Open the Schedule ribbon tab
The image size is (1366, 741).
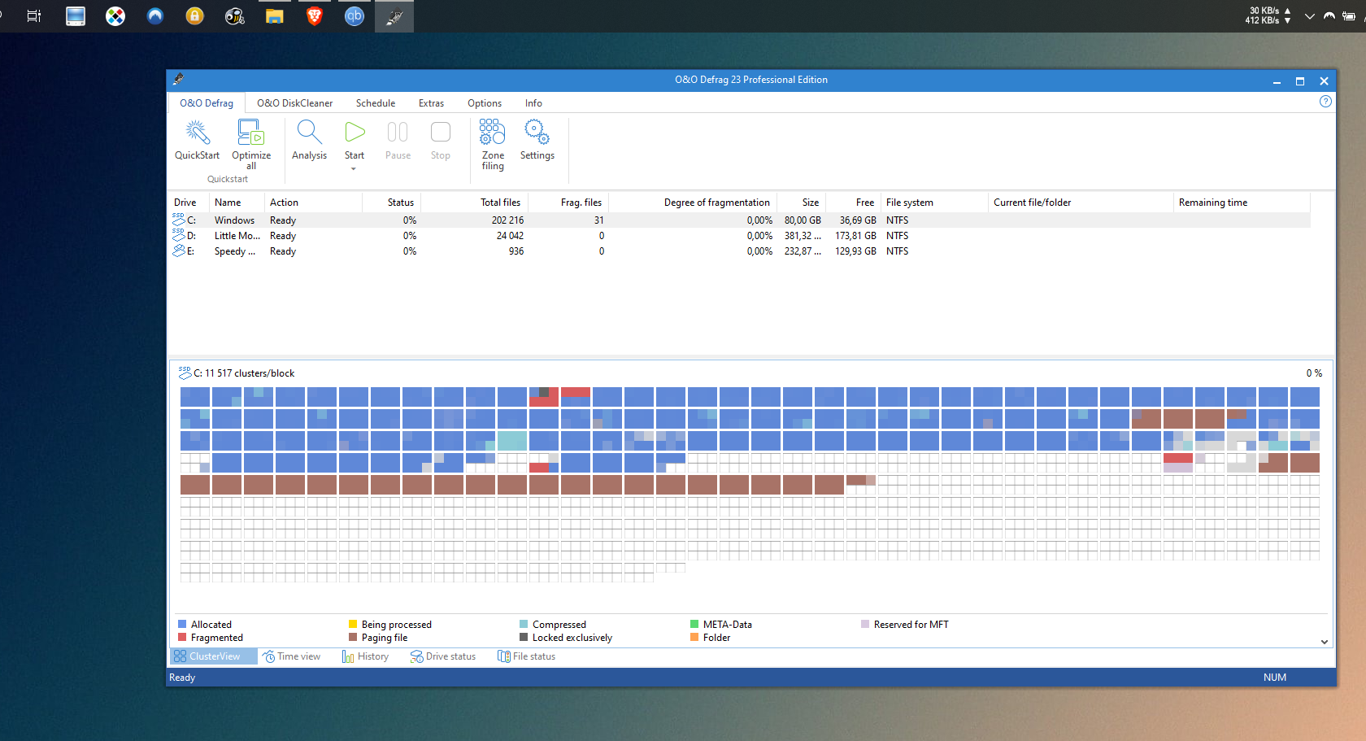point(375,103)
